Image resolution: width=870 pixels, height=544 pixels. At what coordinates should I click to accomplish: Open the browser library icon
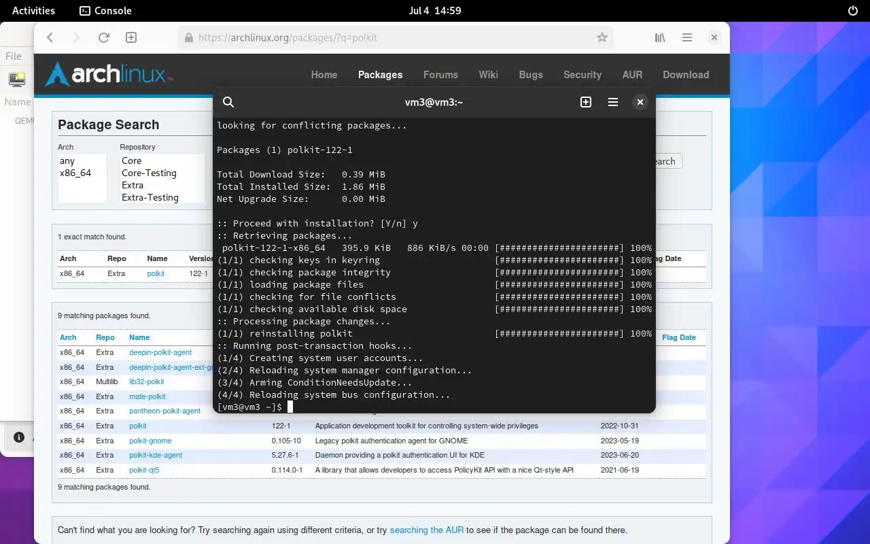(x=660, y=38)
